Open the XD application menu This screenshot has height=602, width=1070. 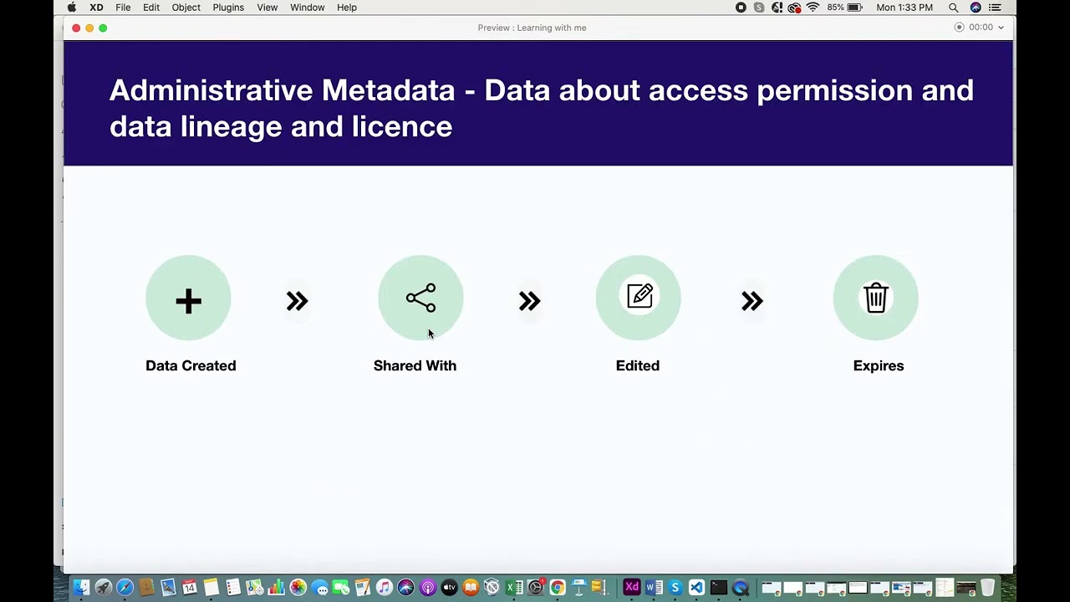96,8
